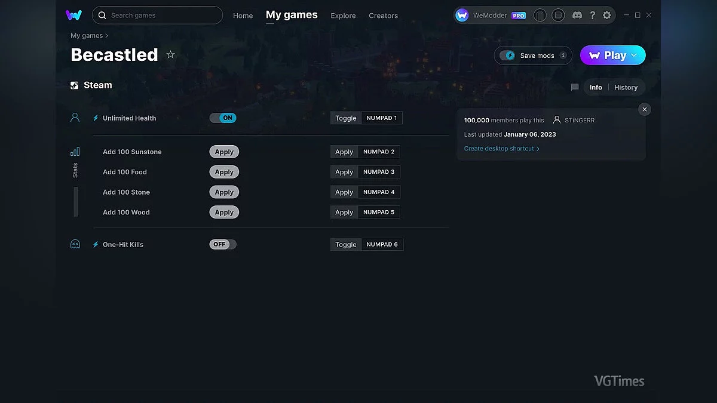717x403 pixels.
Task: Click the WeMod logo icon
Action: [x=73, y=15]
